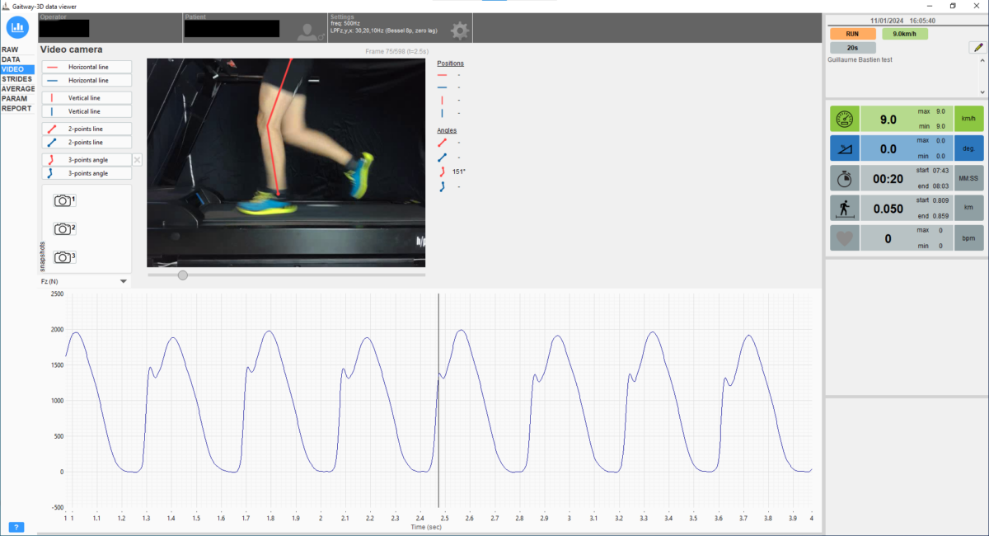989x536 pixels.
Task: Switch to the REPORT tab
Action: 16,108
